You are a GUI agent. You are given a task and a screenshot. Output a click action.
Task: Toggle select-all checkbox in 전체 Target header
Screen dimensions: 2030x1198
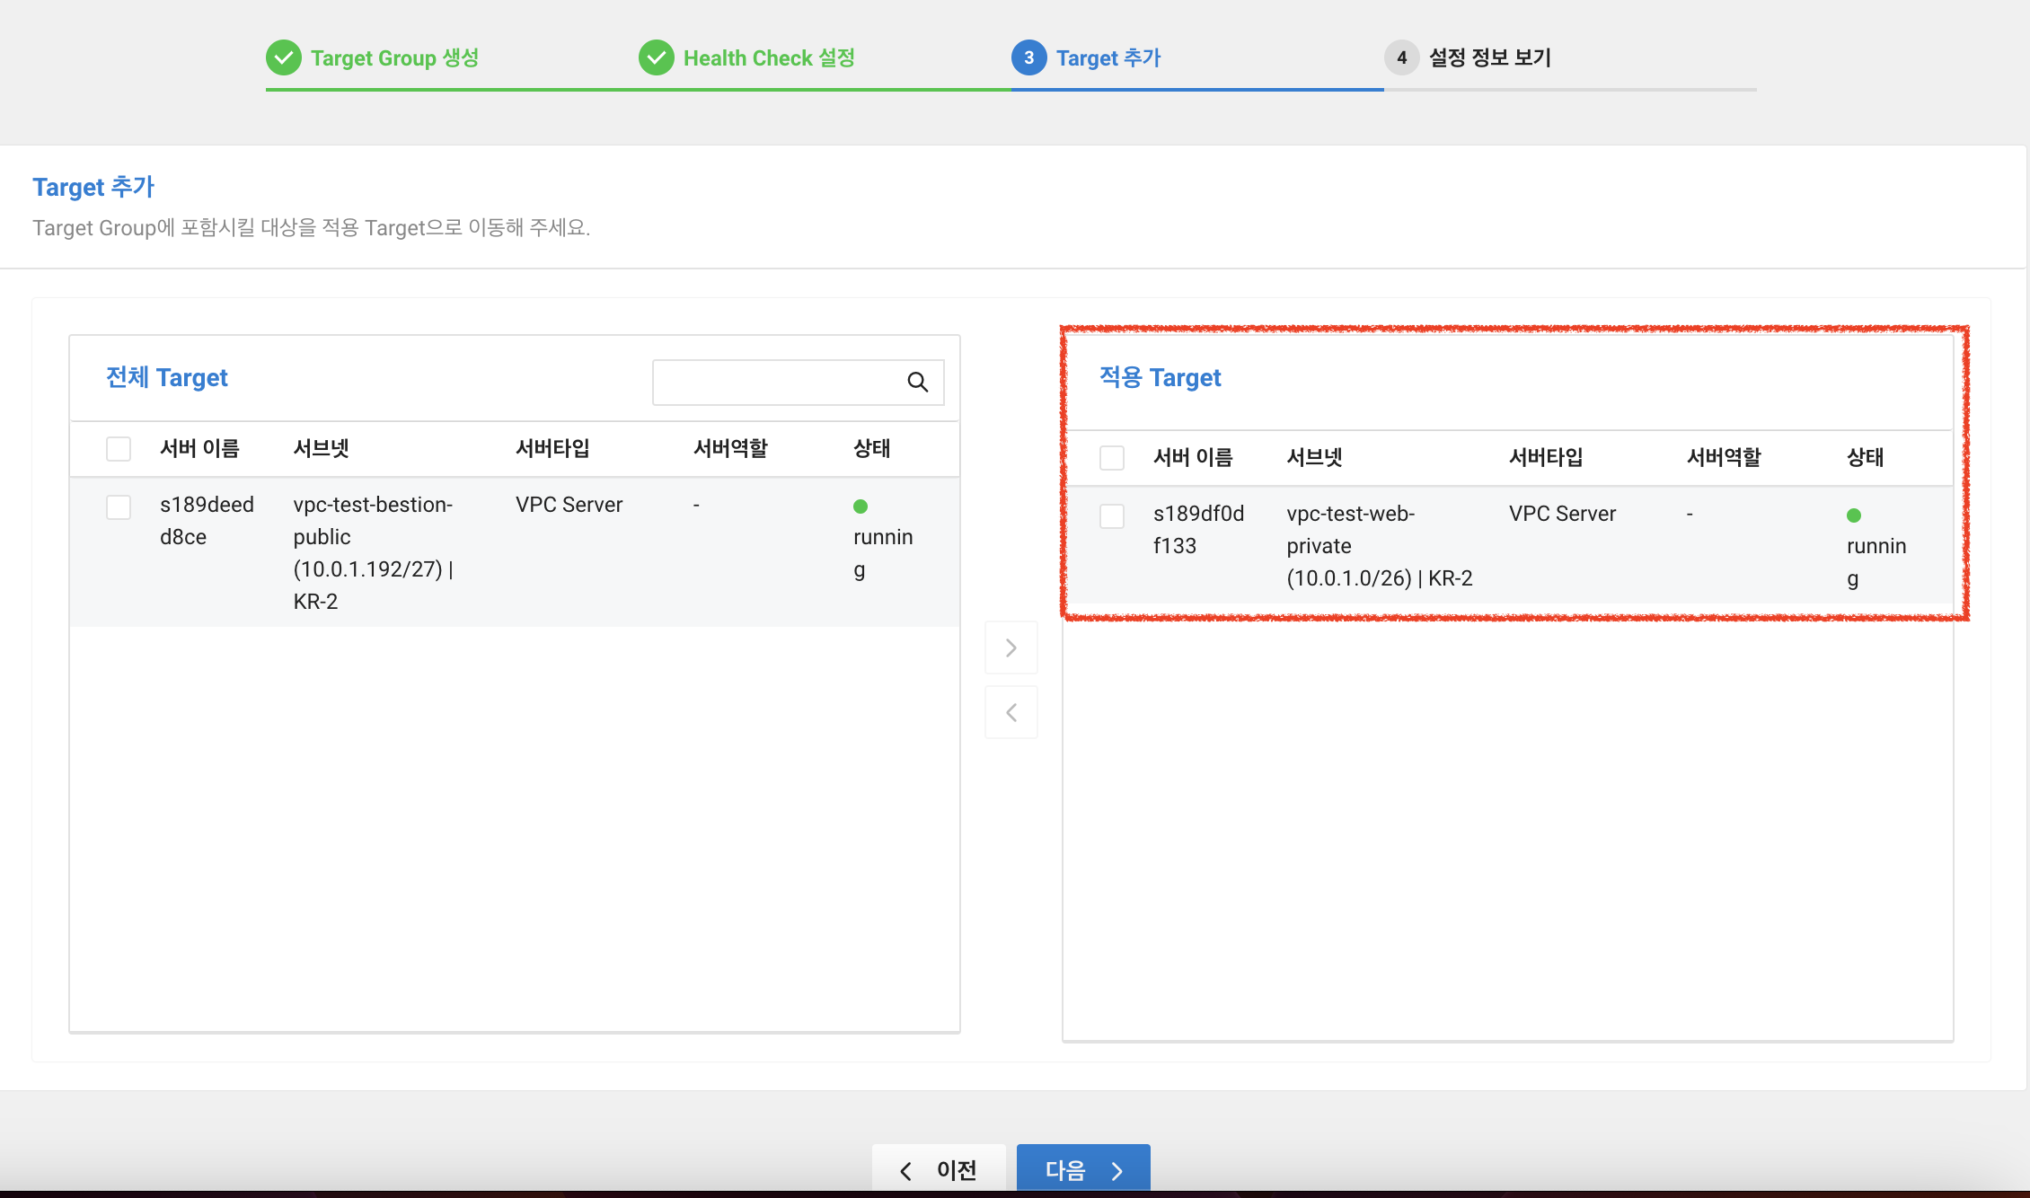pos(119,449)
